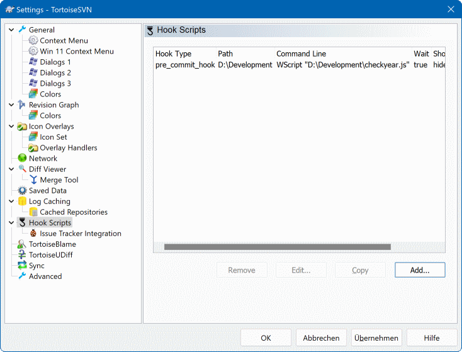
Task: Select Dialogs 2 in the tree
Action: click(55, 72)
